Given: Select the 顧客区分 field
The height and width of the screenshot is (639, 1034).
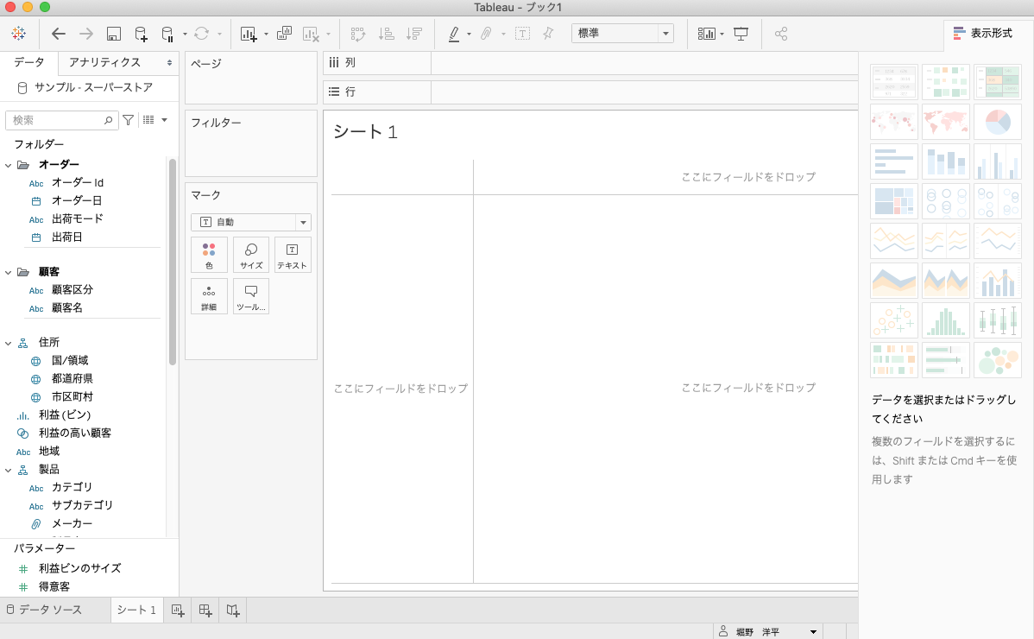Looking at the screenshot, I should click(72, 289).
